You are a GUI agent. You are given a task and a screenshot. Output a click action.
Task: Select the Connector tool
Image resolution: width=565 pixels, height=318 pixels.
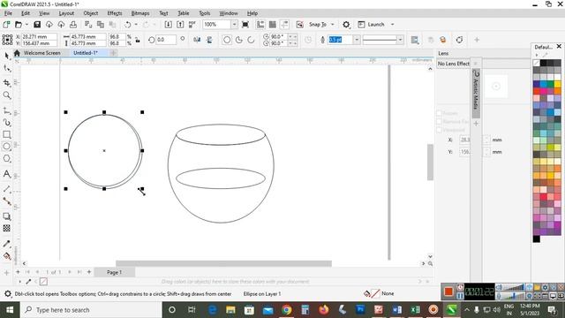click(x=6, y=201)
